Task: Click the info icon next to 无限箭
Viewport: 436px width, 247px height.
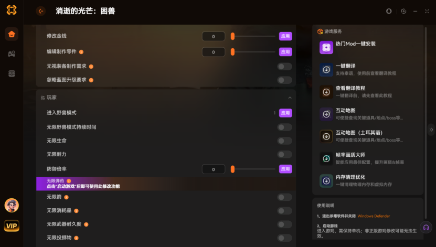Action: pos(67,197)
